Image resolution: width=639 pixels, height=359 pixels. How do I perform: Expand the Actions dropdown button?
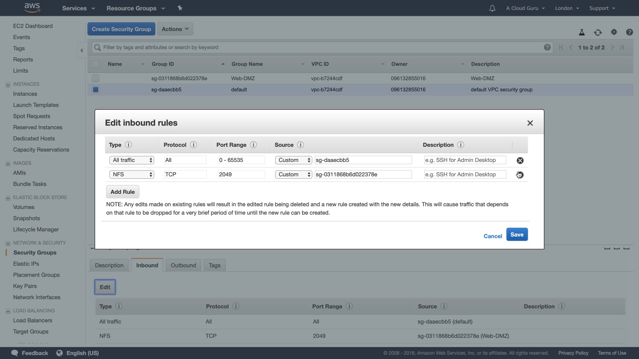click(x=175, y=29)
